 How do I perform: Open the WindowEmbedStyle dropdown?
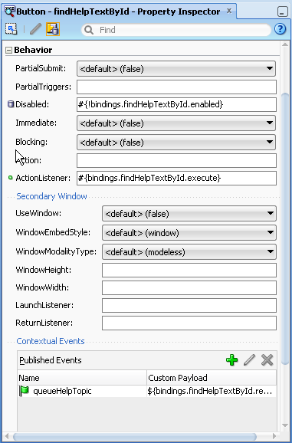[189, 233]
